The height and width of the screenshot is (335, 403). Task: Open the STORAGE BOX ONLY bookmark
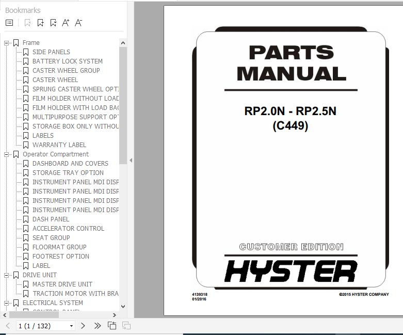click(x=75, y=126)
